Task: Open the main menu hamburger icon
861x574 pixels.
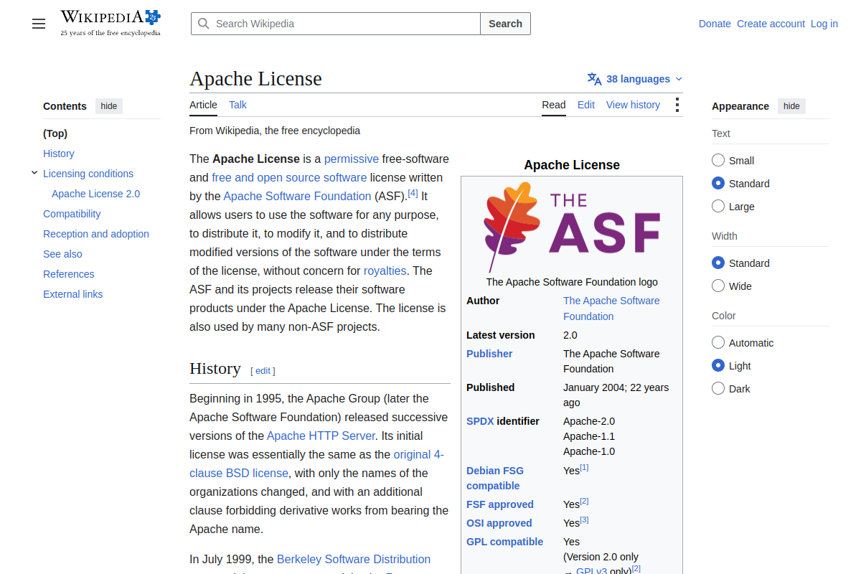Action: point(39,24)
